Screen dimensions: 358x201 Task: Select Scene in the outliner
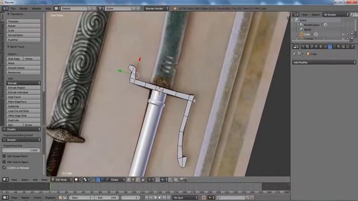(x=303, y=20)
